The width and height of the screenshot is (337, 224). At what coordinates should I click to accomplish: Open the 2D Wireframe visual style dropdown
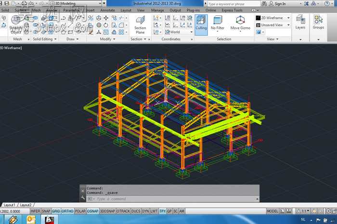pos(273,18)
